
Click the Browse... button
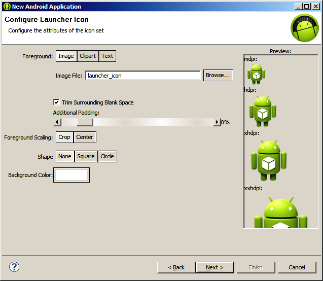[218, 75]
